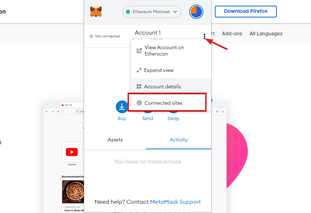311x213 pixels.
Task: Switch to the Assets tab
Action: [x=115, y=140]
